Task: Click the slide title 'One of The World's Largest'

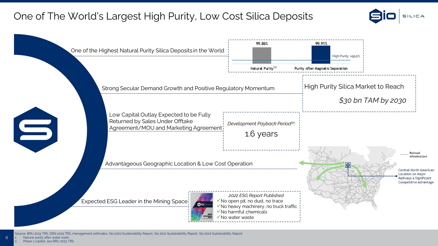Action: (163, 16)
